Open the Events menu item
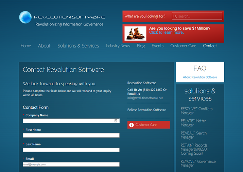 [158, 46]
